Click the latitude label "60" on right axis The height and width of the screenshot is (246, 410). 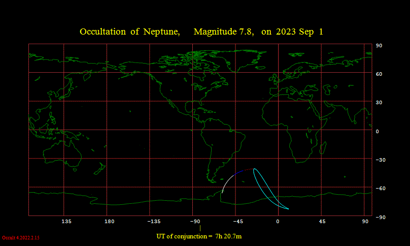coord(379,74)
